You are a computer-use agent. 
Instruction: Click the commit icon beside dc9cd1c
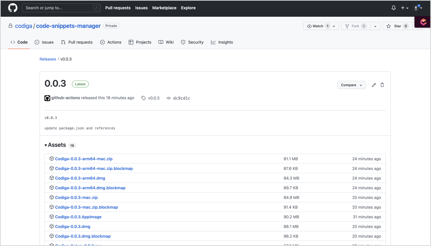pyautogui.click(x=169, y=98)
